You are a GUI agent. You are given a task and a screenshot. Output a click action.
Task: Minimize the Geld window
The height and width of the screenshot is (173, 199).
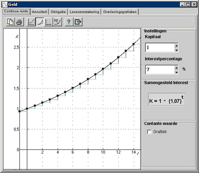click(182, 4)
